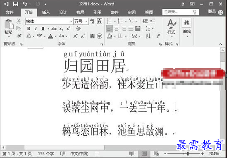Toggle Bold formatting

click(29, 29)
